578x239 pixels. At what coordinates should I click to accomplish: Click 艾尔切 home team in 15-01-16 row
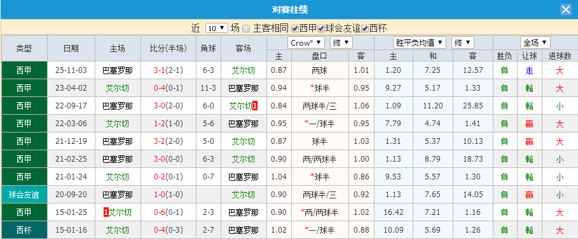[118, 230]
